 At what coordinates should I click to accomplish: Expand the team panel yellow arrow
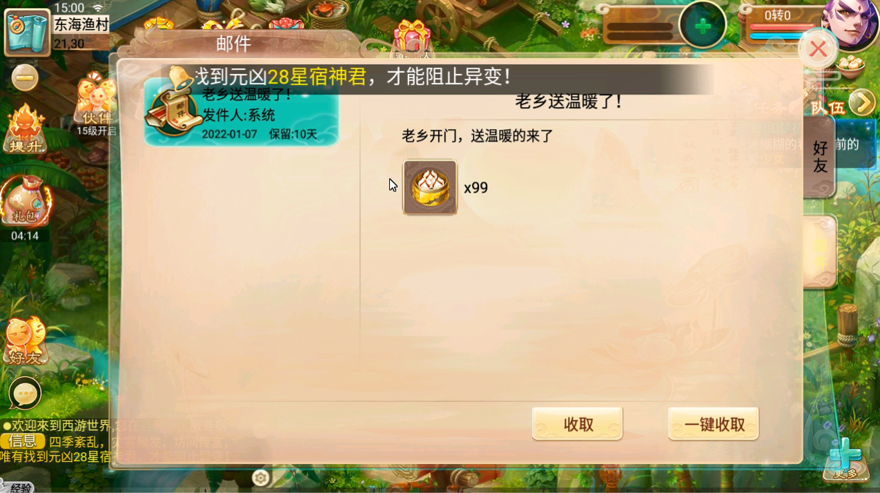point(862,103)
